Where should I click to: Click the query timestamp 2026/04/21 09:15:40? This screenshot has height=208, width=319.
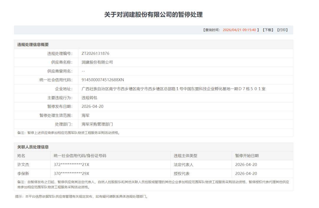[x=239, y=30]
